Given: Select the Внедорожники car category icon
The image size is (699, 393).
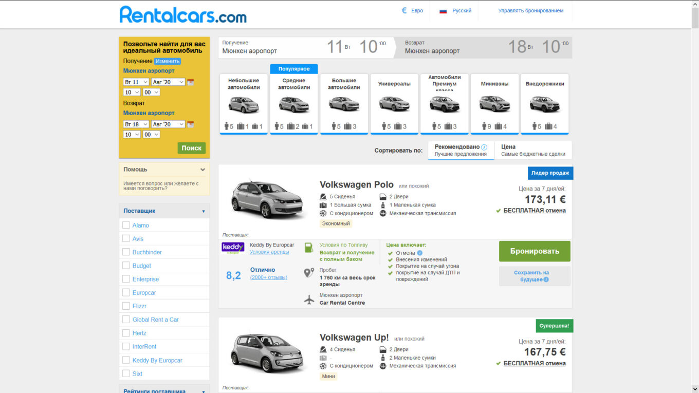Looking at the screenshot, I should pyautogui.click(x=545, y=104).
